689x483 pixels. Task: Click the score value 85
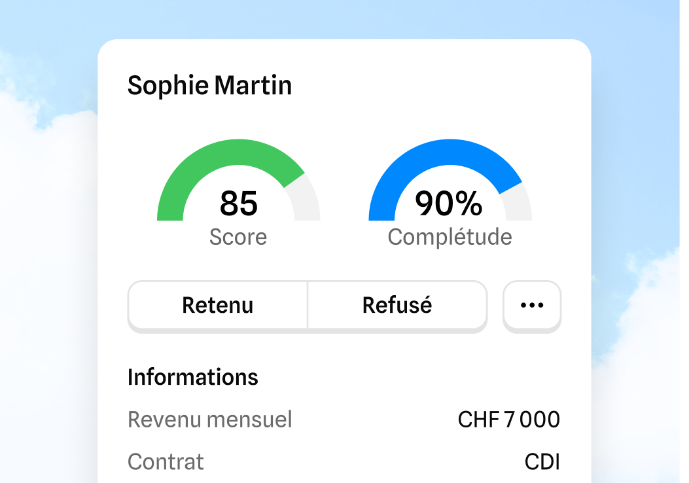(239, 203)
